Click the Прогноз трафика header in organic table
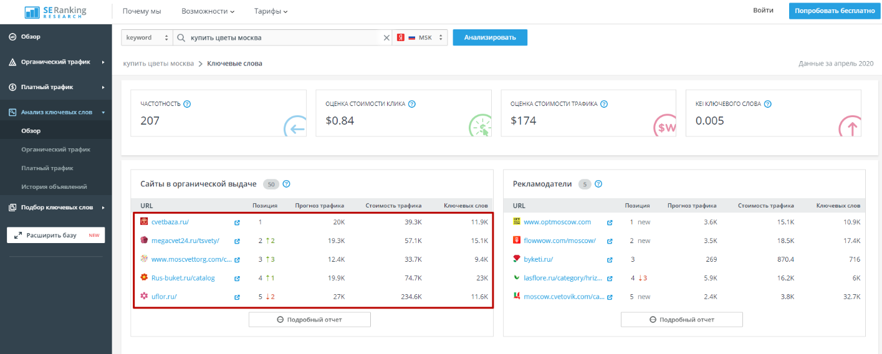This screenshot has height=354, width=882. 320,206
